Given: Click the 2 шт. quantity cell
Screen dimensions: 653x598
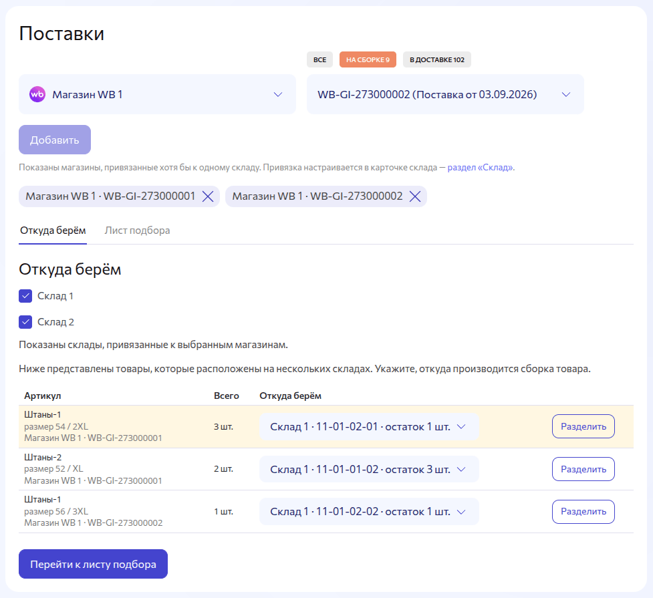Looking at the screenshot, I should 224,469.
